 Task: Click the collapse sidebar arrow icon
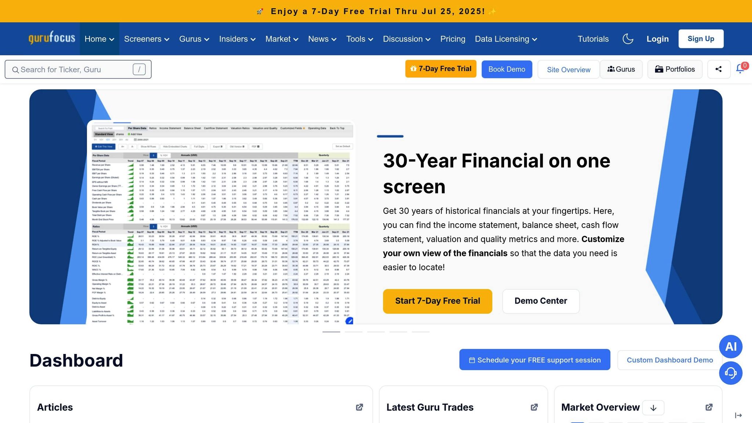pyautogui.click(x=738, y=415)
